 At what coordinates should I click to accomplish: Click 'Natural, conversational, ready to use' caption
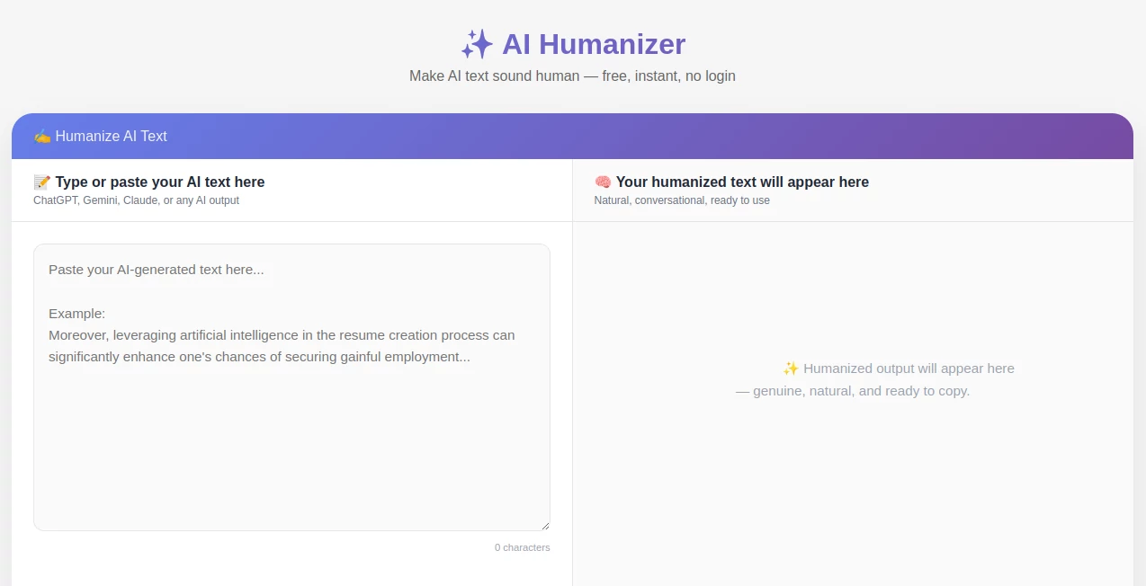point(682,200)
